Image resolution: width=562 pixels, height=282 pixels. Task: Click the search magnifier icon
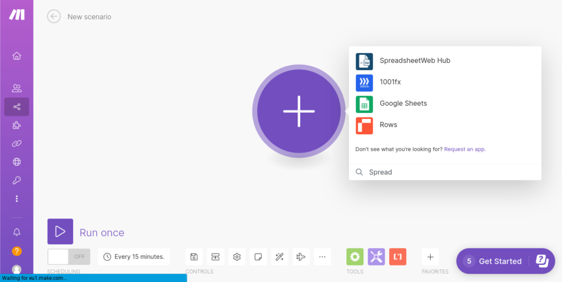tap(359, 172)
